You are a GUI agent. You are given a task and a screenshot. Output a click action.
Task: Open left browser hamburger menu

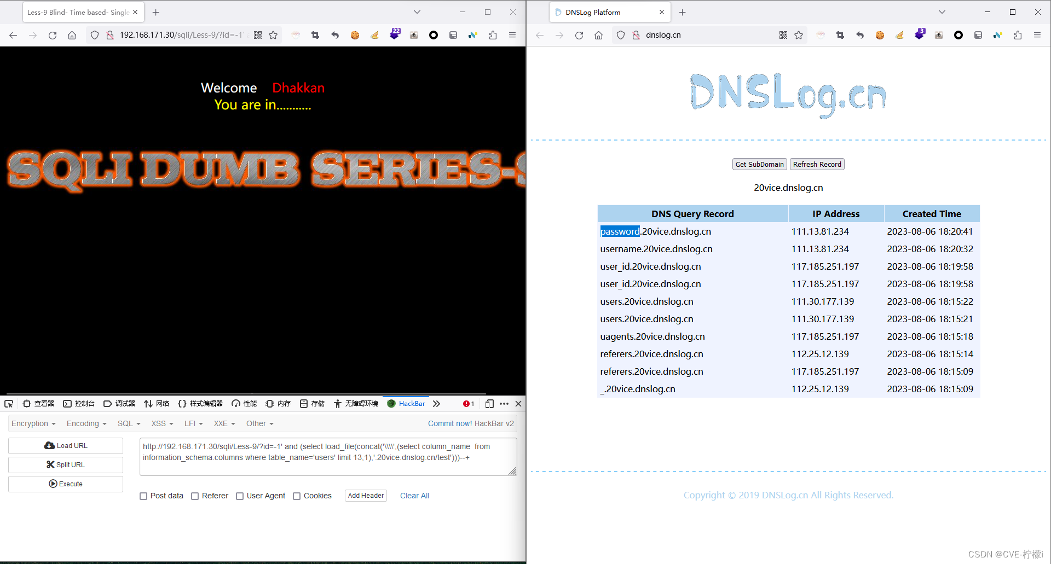click(x=512, y=35)
